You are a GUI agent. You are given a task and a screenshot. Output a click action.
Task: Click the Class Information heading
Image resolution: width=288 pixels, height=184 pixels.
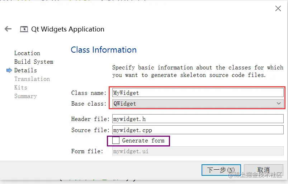coord(104,50)
